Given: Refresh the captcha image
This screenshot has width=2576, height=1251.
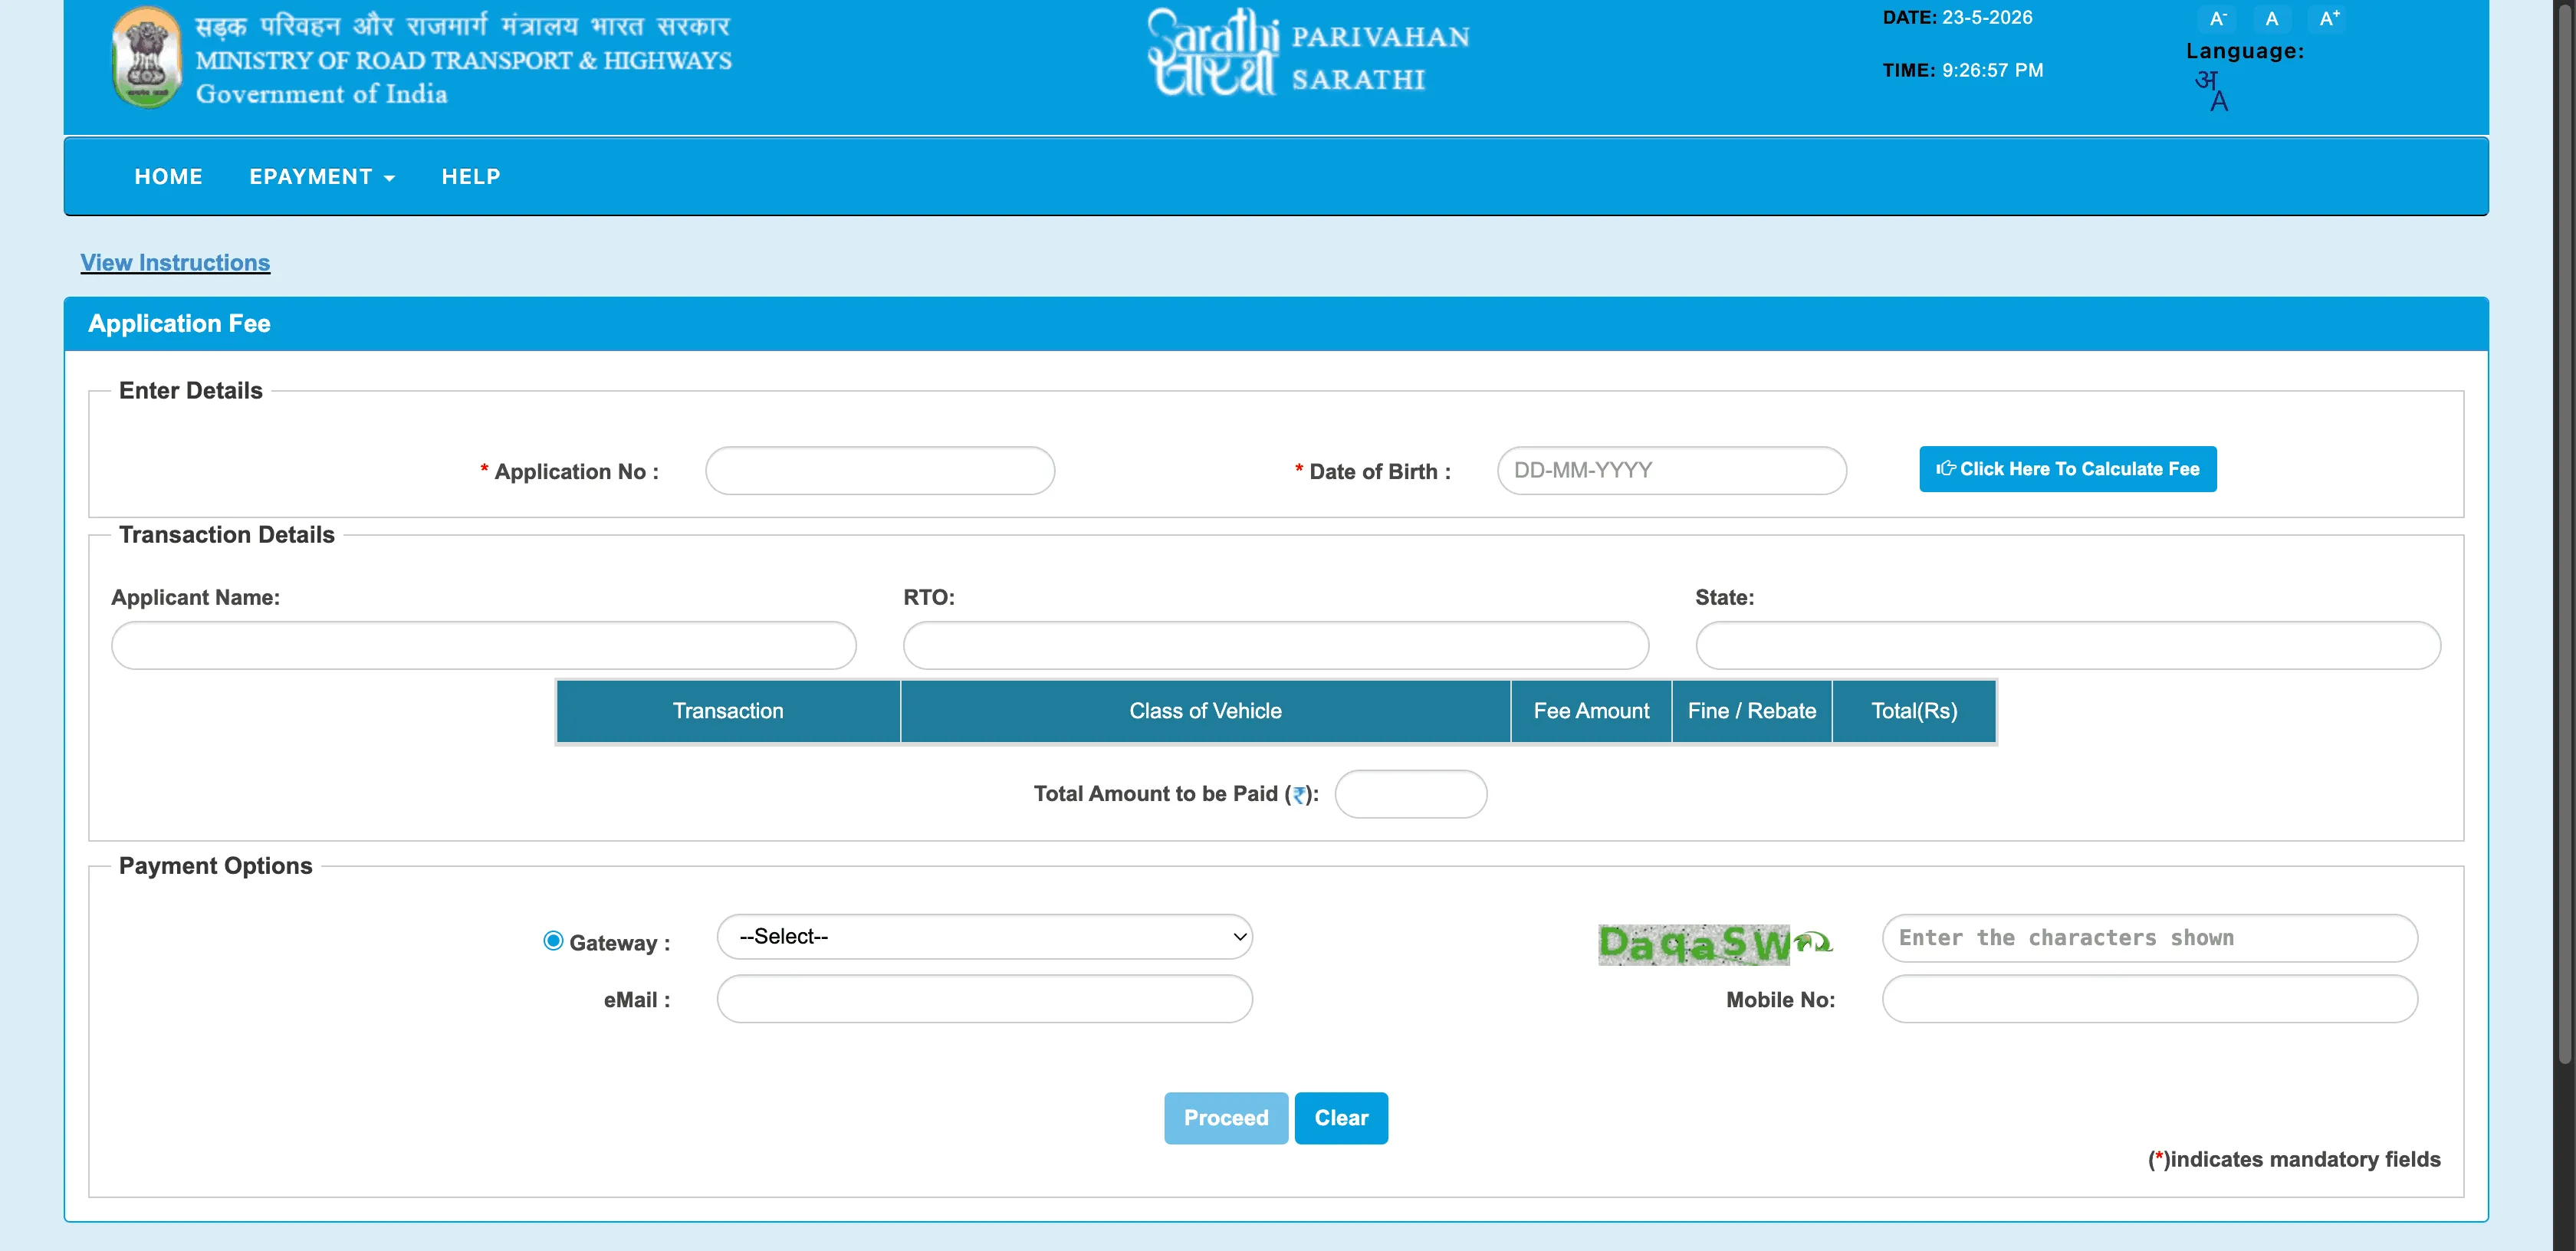Looking at the screenshot, I should pos(1813,942).
